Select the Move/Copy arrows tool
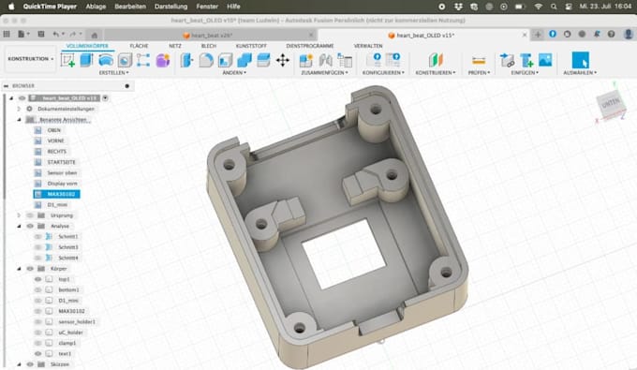This screenshot has height=370, width=637. (x=283, y=60)
